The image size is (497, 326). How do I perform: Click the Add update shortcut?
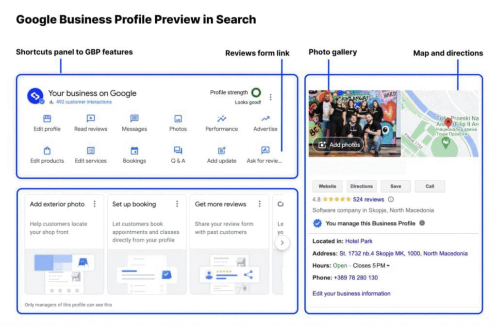pos(221,155)
